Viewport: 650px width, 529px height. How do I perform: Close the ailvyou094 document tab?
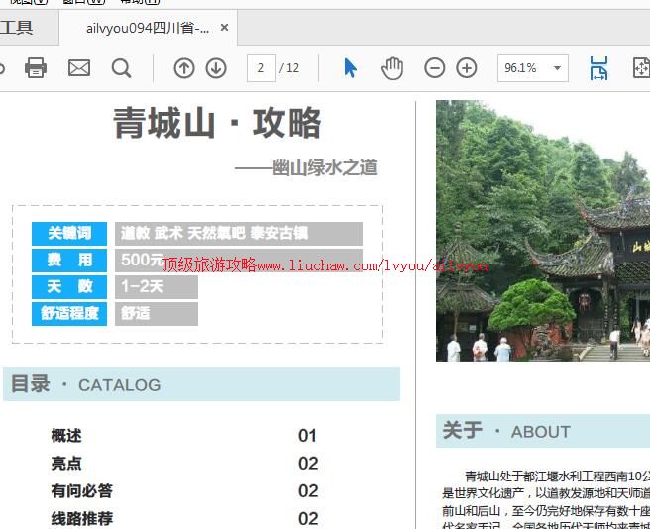click(x=225, y=28)
